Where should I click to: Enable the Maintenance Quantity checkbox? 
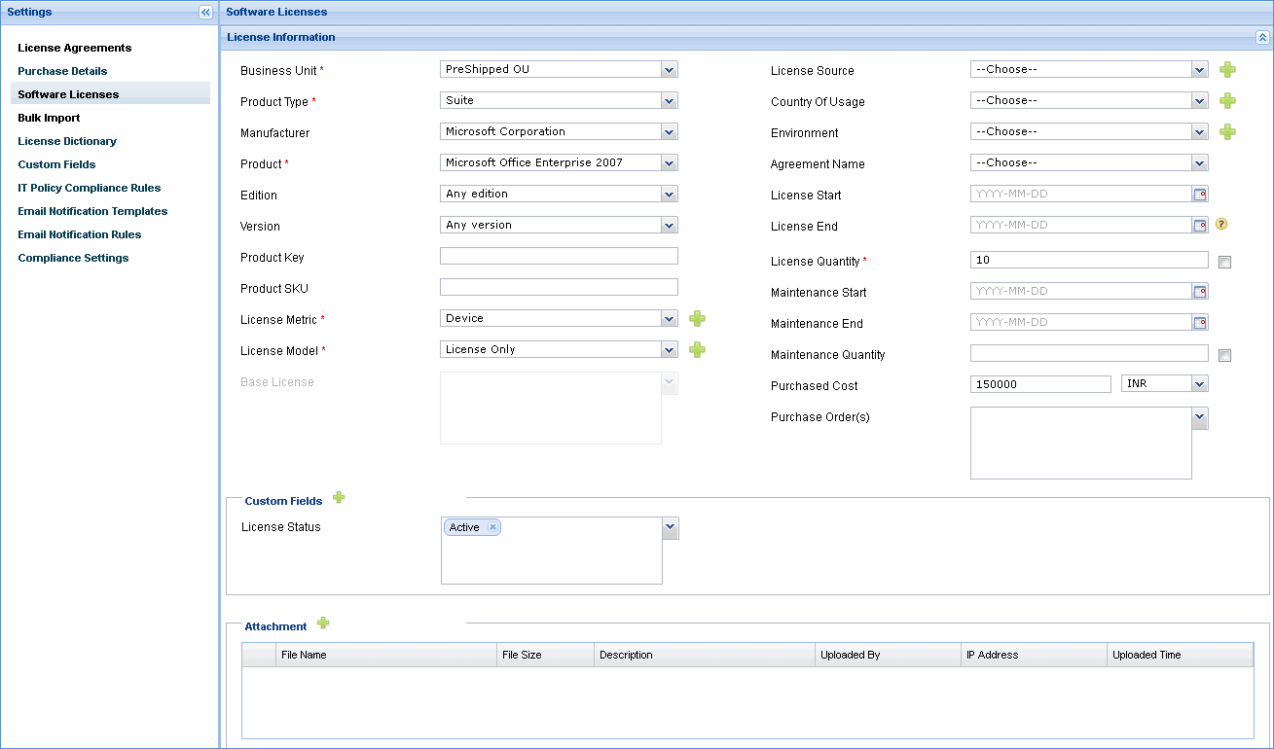coord(1224,355)
